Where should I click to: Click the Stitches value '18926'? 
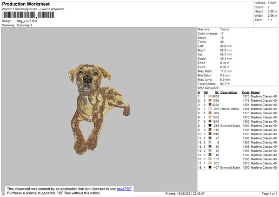point(272,3)
